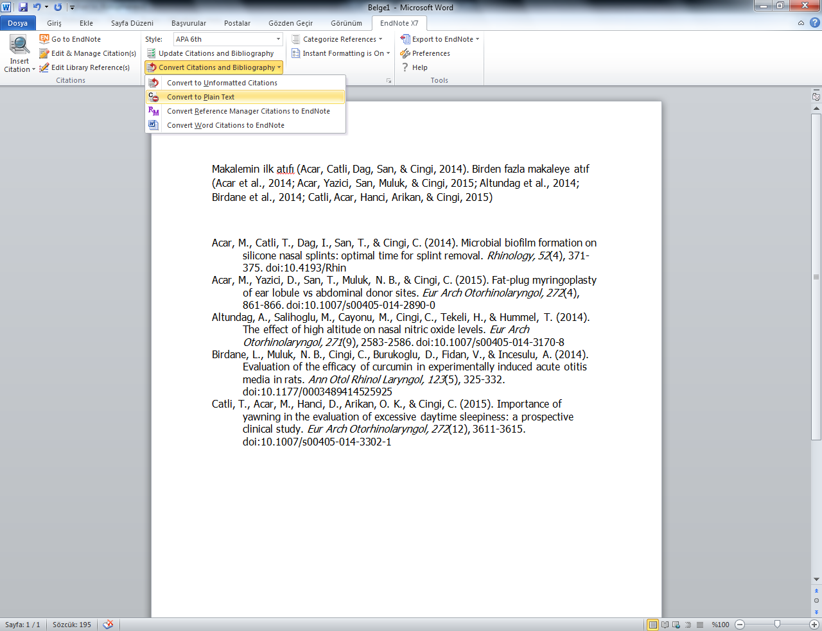Switch to the Görünüm tab
Viewport: 822px width, 631px height.
pos(346,23)
